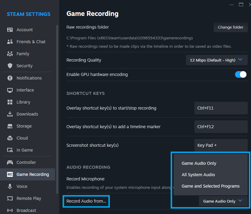This screenshot has height=214, width=251.
Task: Click the Broadcast signal icon
Action: (10, 210)
